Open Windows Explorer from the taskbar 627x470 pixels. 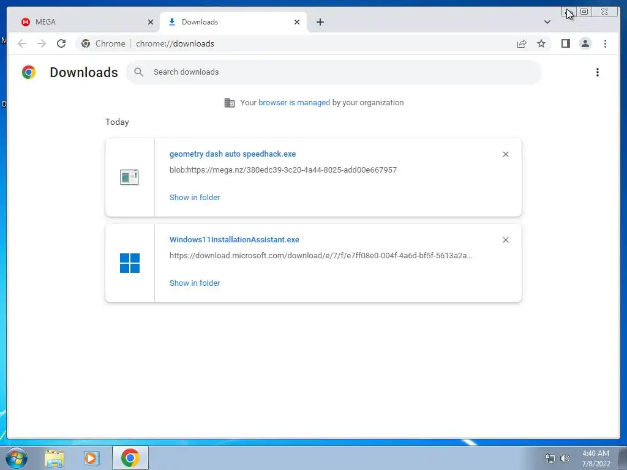click(x=54, y=458)
